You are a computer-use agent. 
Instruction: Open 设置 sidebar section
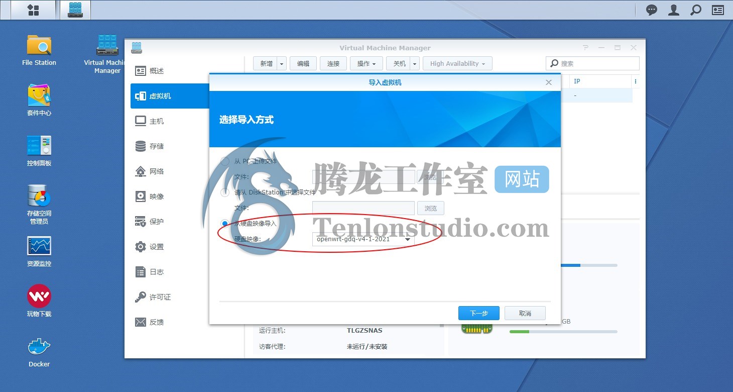coord(170,247)
